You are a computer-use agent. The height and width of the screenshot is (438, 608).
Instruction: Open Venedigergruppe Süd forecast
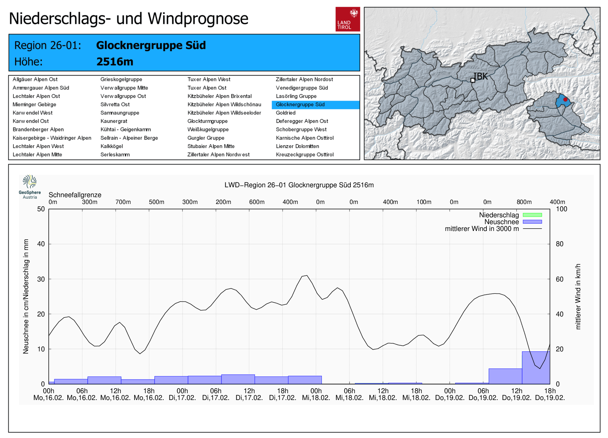tap(302, 88)
